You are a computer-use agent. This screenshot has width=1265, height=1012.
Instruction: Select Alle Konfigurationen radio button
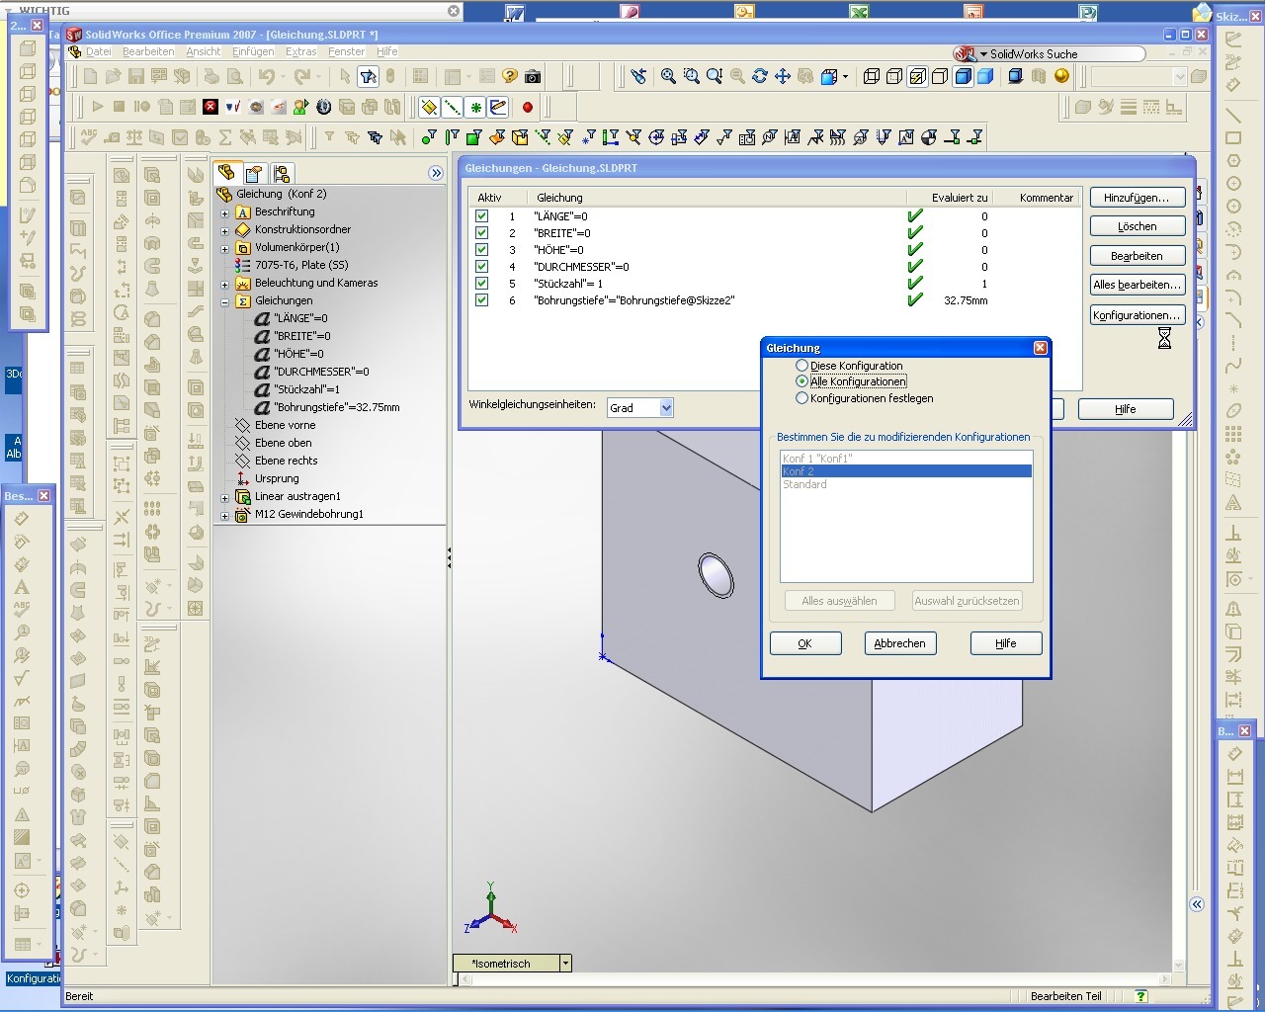tap(801, 381)
